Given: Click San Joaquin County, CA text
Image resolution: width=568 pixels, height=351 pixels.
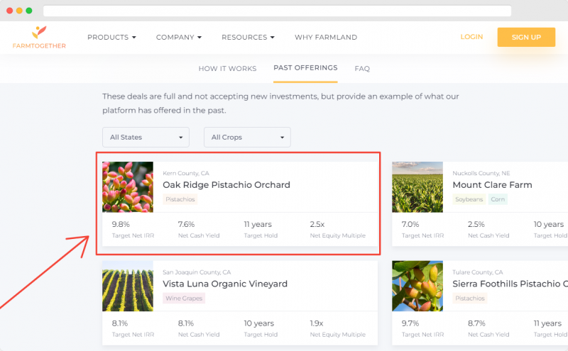Looking at the screenshot, I should tap(197, 272).
